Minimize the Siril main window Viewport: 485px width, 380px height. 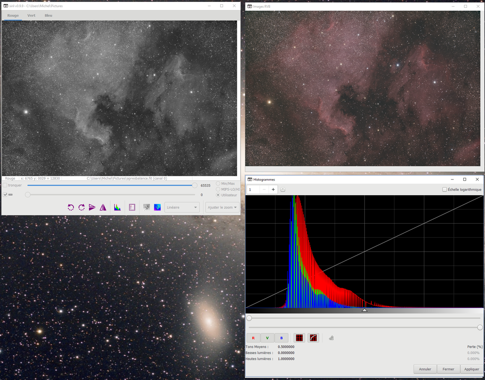tap(210, 6)
